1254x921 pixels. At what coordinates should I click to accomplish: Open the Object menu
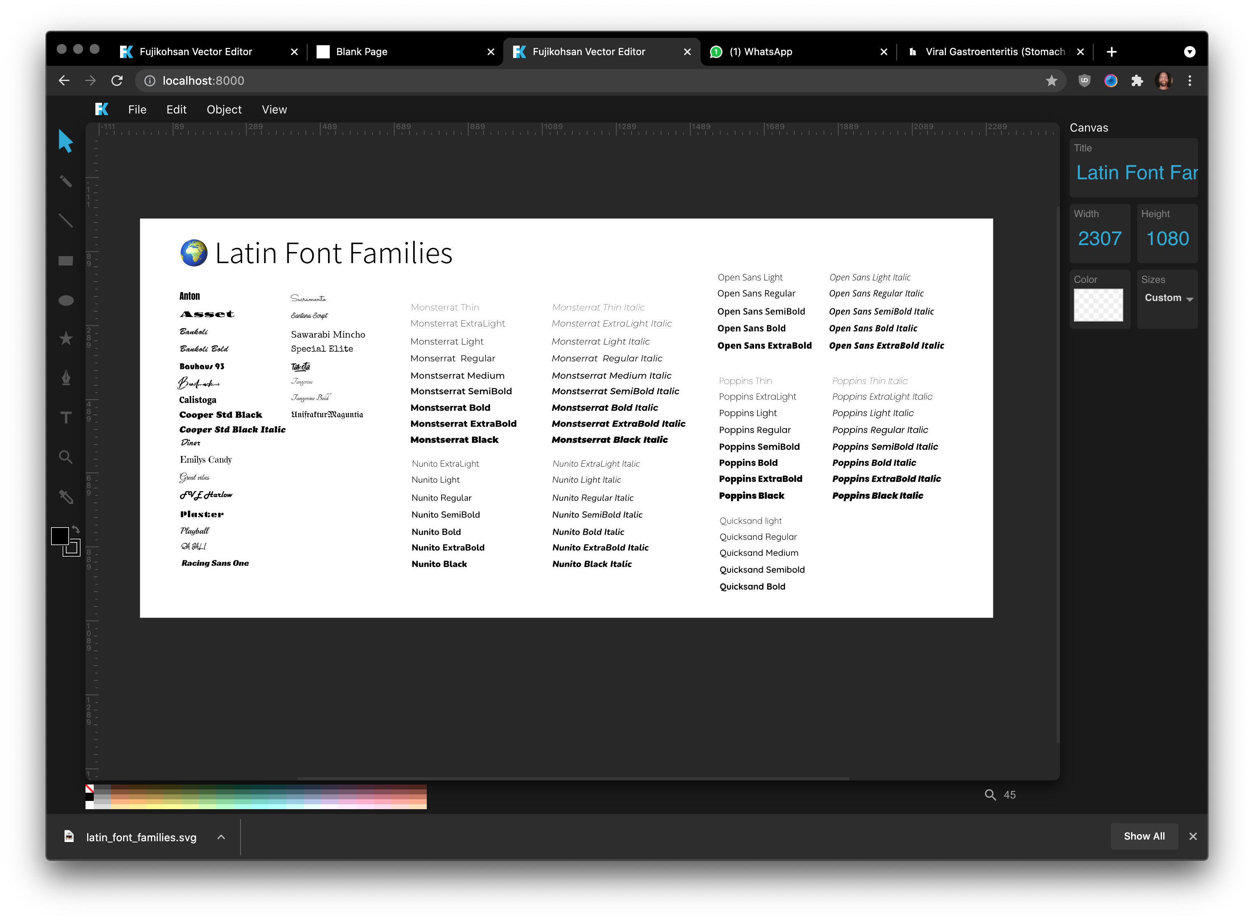(224, 110)
